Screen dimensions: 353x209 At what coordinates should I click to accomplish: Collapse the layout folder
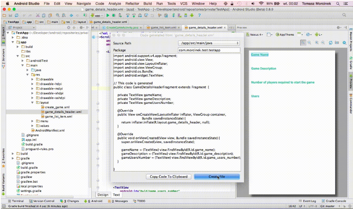pyautogui.click(x=32, y=103)
